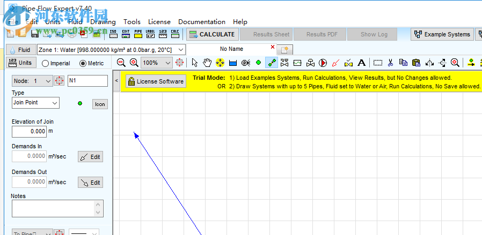Click the Icon button beside node type

(100, 104)
